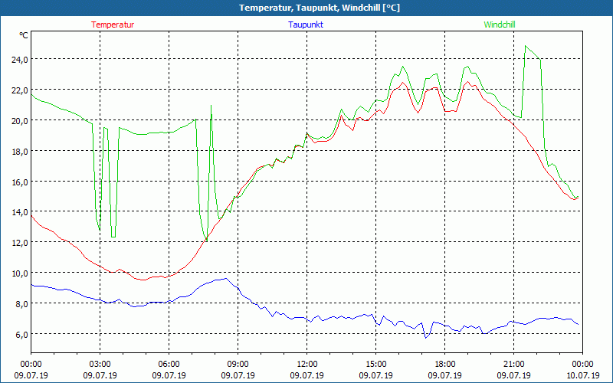Click the red Temperatur legend label
Viewport: 613px width, 383px height.
pos(113,25)
